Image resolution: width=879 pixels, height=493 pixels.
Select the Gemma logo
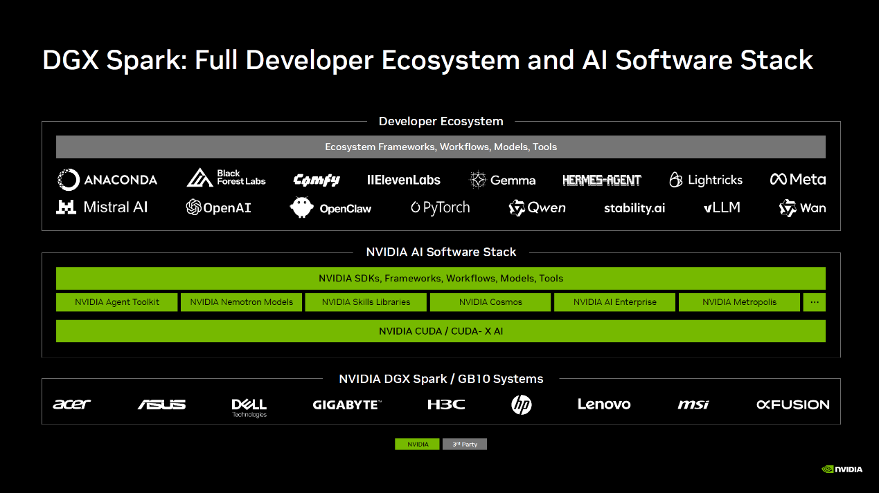pos(502,180)
